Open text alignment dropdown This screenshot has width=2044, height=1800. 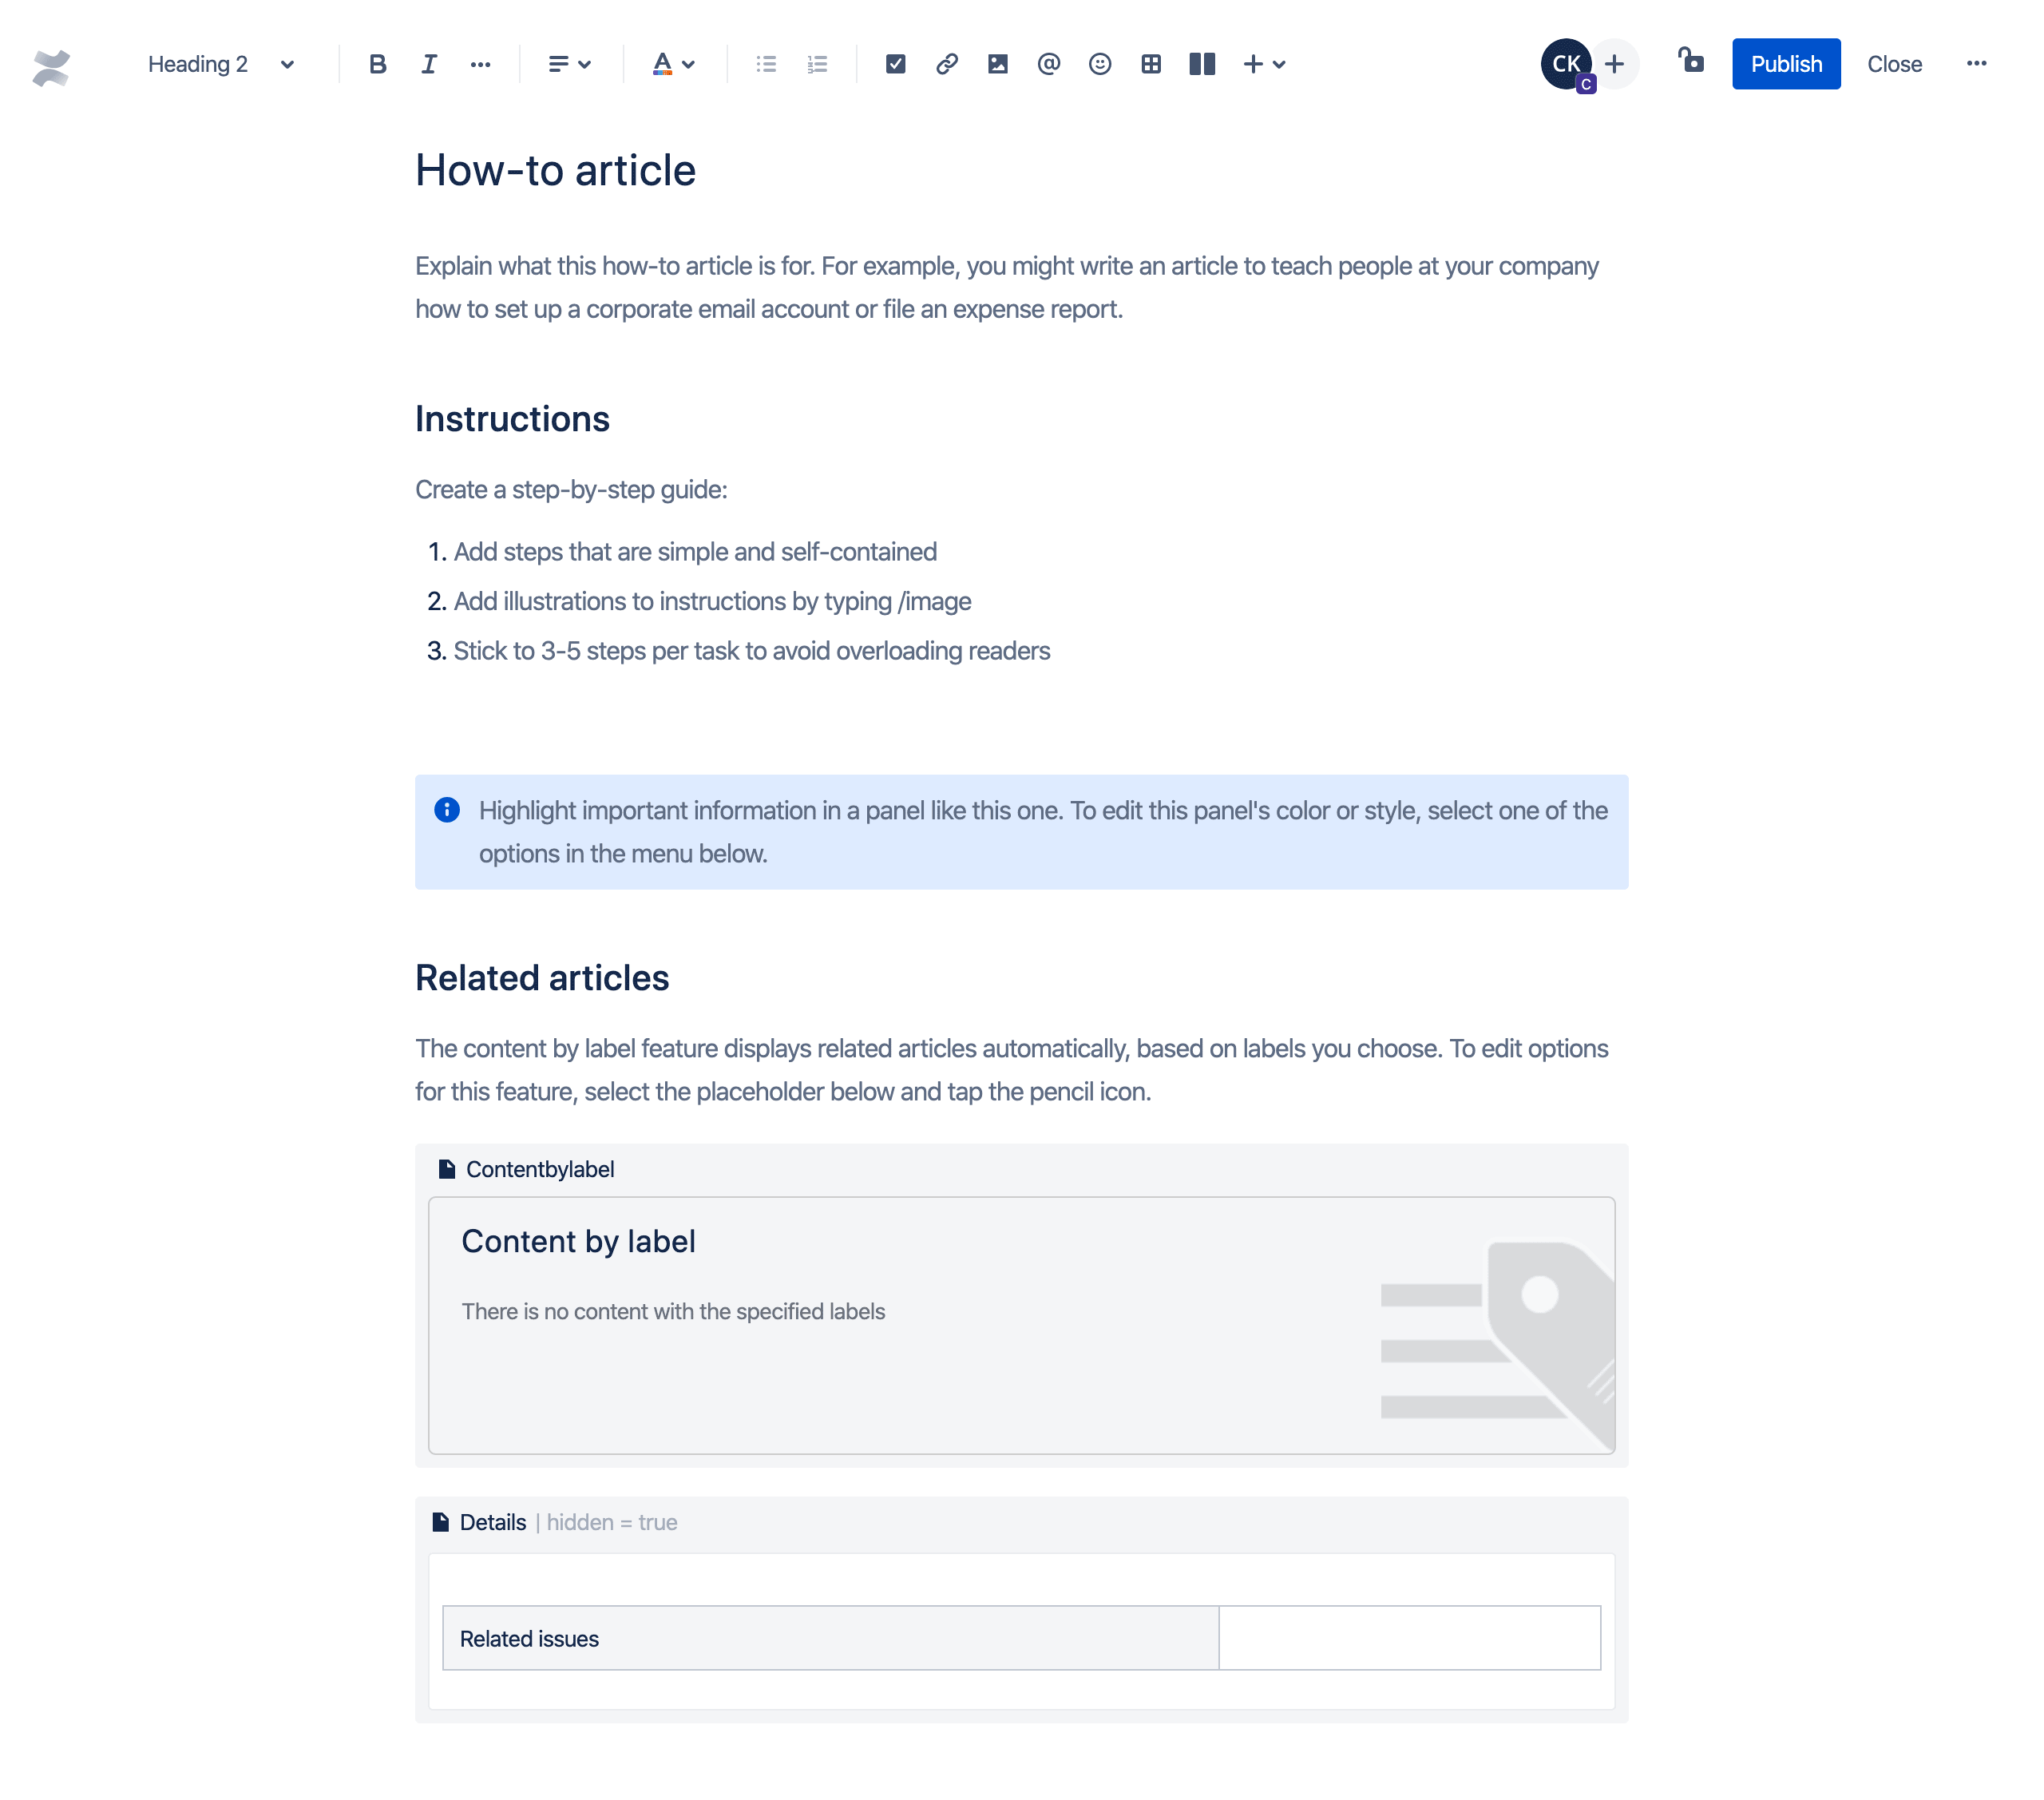(568, 65)
